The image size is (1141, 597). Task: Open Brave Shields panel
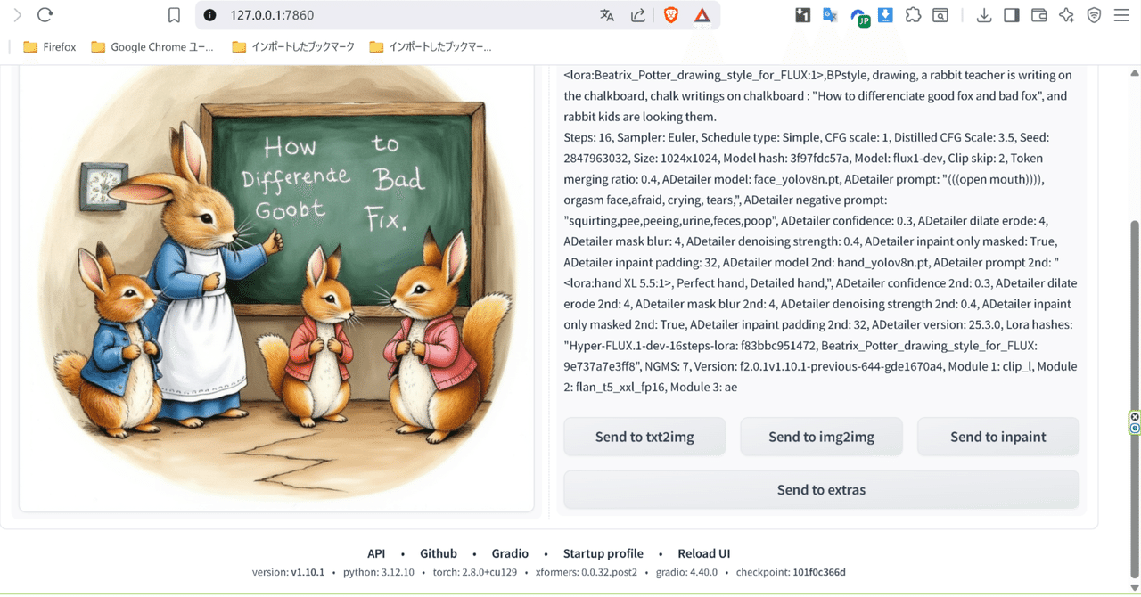671,14
